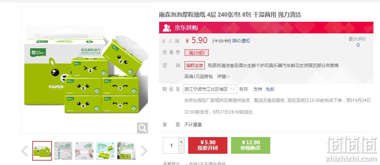Increase quantity with the plus button
The height and width of the screenshot is (165, 380).
coord(182,141)
